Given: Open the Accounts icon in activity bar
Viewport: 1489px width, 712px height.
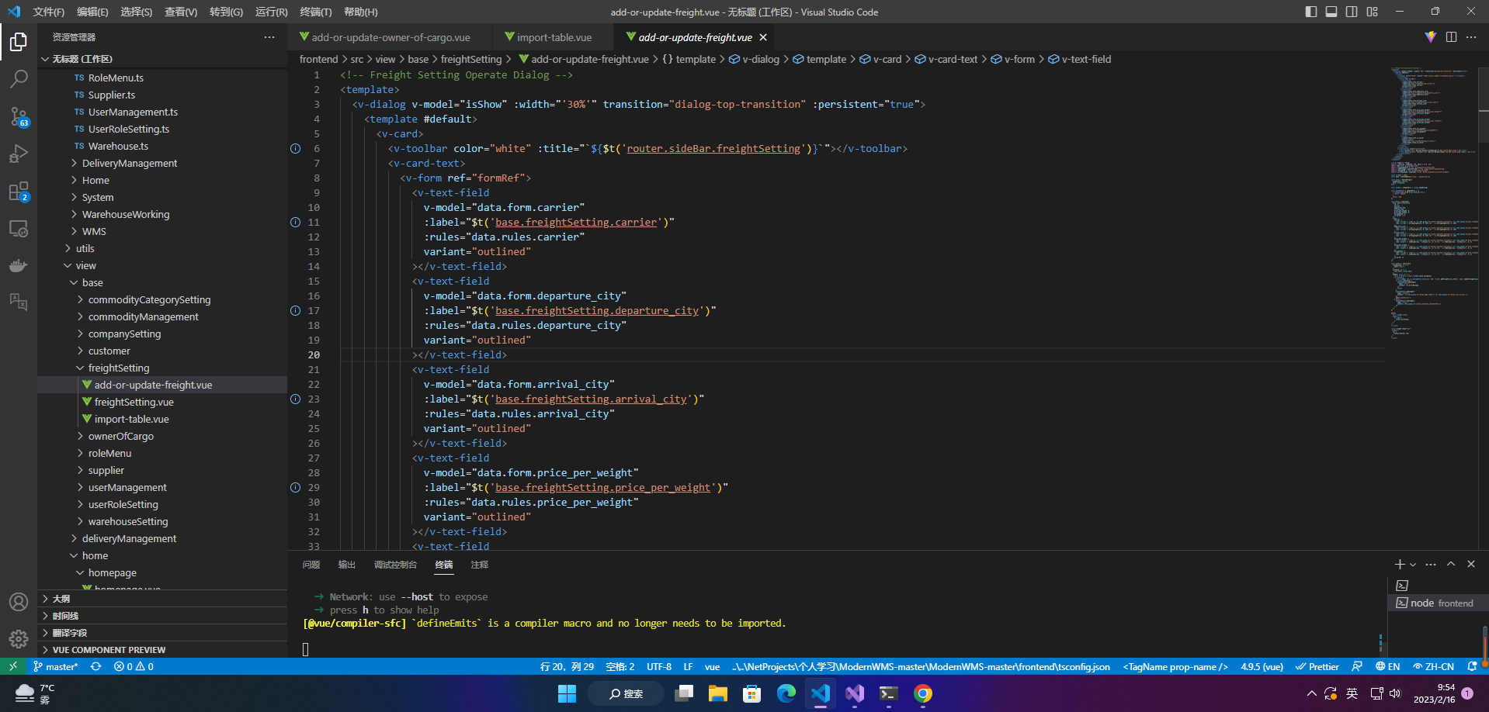Looking at the screenshot, I should pos(19,602).
